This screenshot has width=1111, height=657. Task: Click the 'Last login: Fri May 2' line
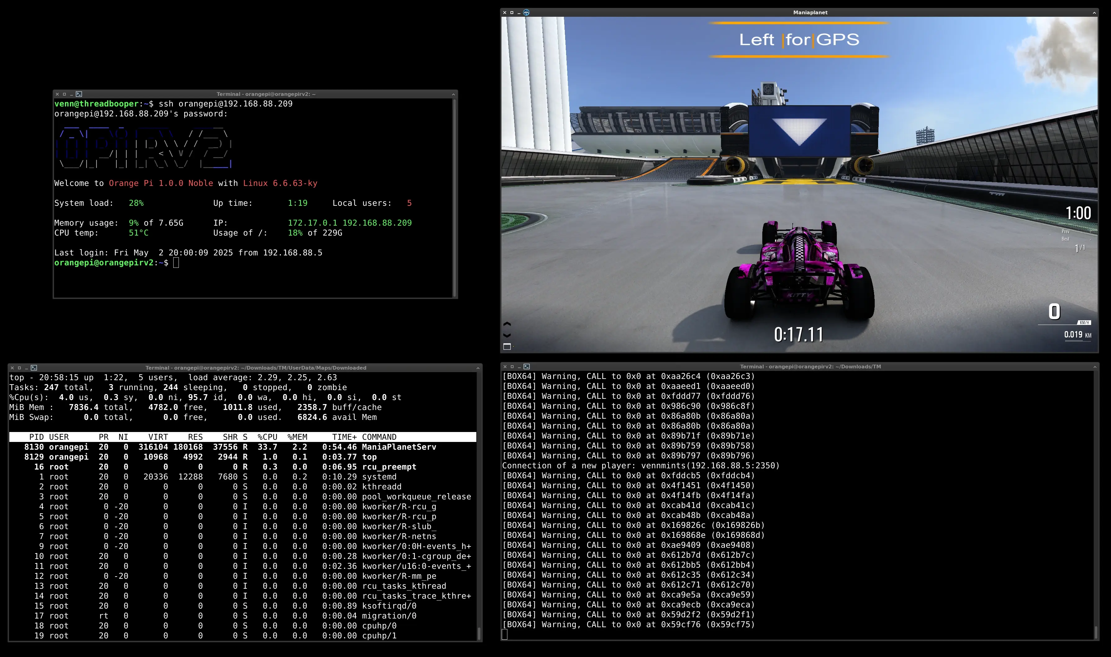click(x=188, y=253)
